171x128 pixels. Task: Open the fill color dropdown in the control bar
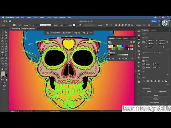pos(16,25)
